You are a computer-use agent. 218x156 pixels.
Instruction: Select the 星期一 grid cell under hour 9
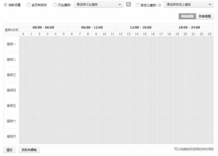coord(96,44)
